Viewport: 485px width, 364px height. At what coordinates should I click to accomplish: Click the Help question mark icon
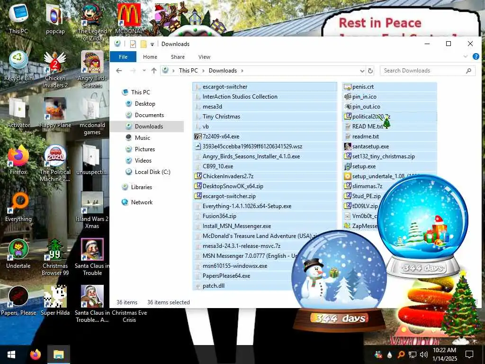click(476, 56)
